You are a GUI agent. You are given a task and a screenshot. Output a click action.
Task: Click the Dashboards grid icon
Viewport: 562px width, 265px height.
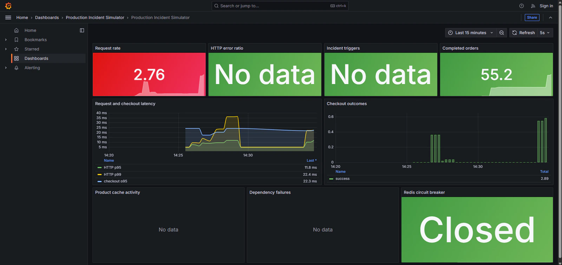click(17, 58)
